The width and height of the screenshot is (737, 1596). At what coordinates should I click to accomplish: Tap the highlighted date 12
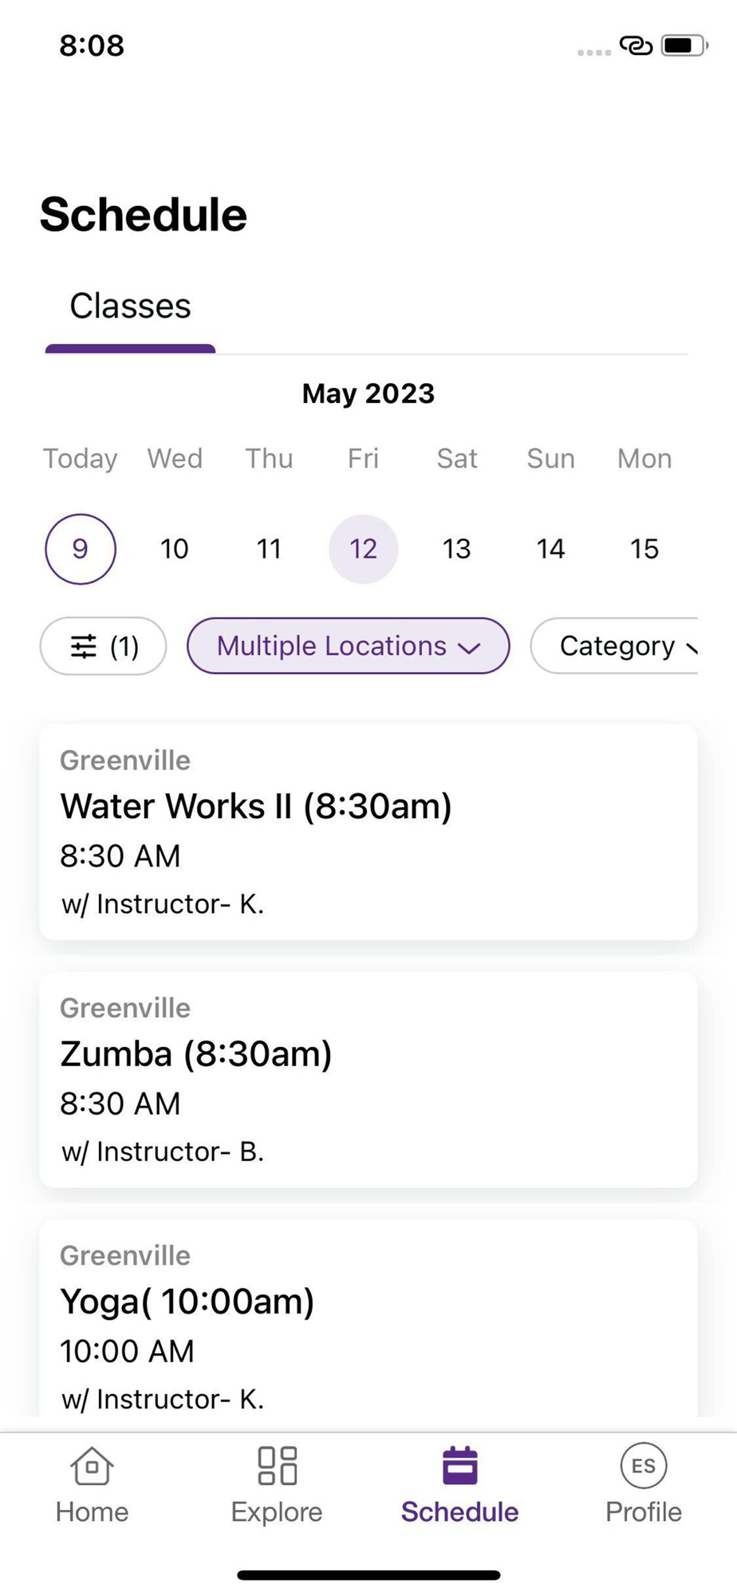click(x=363, y=549)
